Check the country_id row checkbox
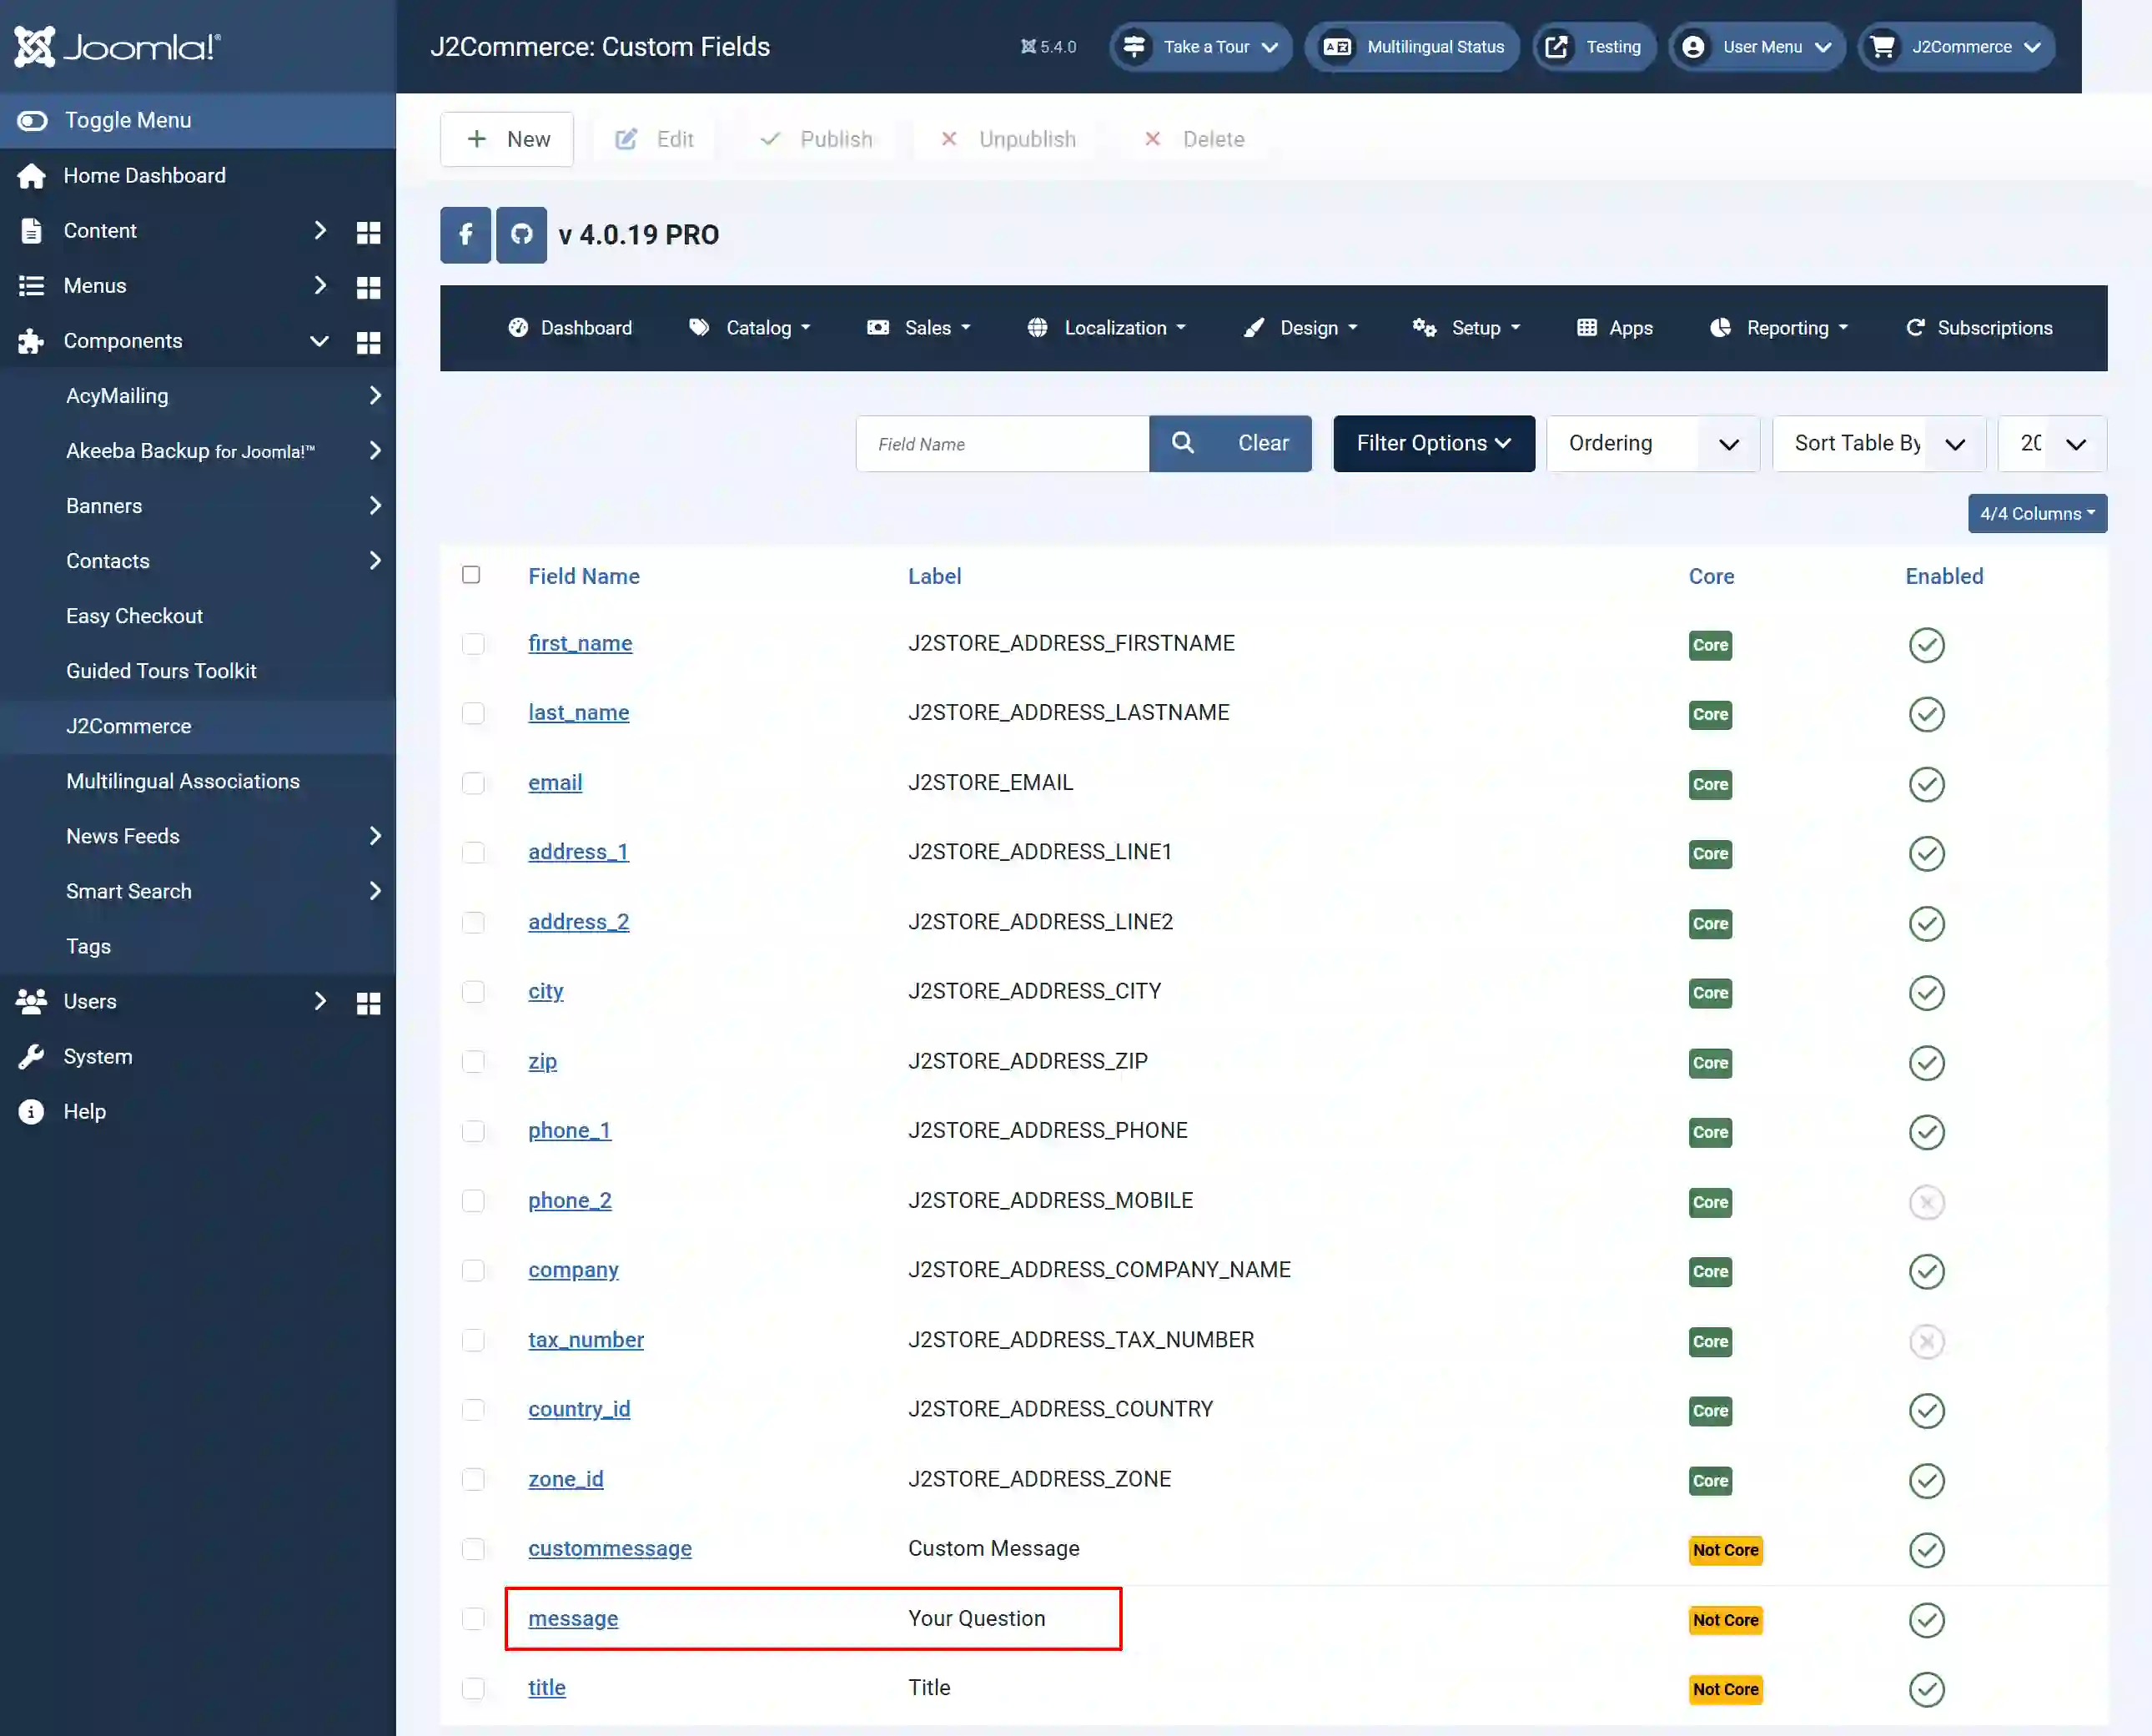 (473, 1410)
